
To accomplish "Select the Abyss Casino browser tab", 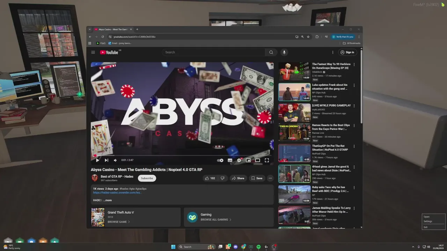I will click(x=113, y=29).
